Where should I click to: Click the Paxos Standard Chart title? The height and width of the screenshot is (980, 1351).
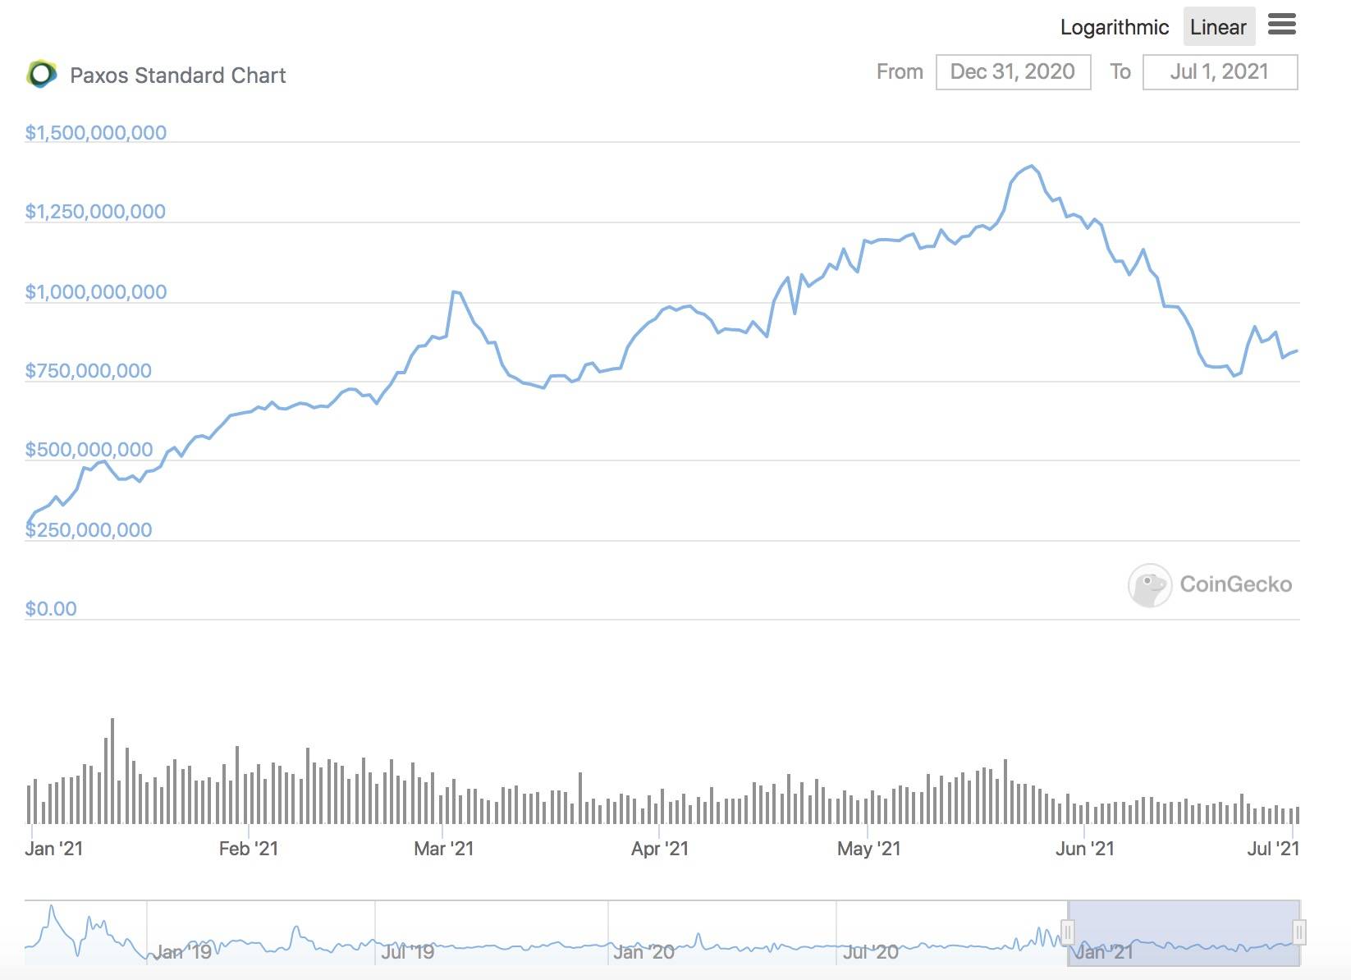click(178, 76)
